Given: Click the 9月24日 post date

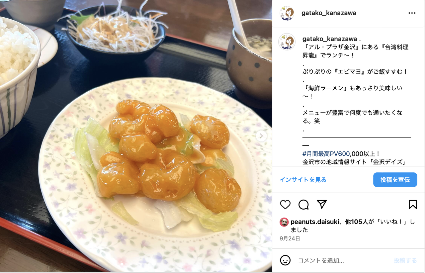Looking at the screenshot, I should pos(290,238).
